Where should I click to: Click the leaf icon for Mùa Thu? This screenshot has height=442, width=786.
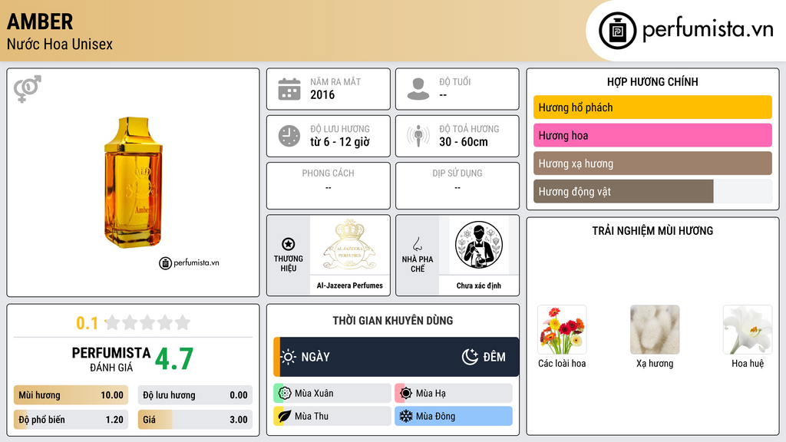285,416
